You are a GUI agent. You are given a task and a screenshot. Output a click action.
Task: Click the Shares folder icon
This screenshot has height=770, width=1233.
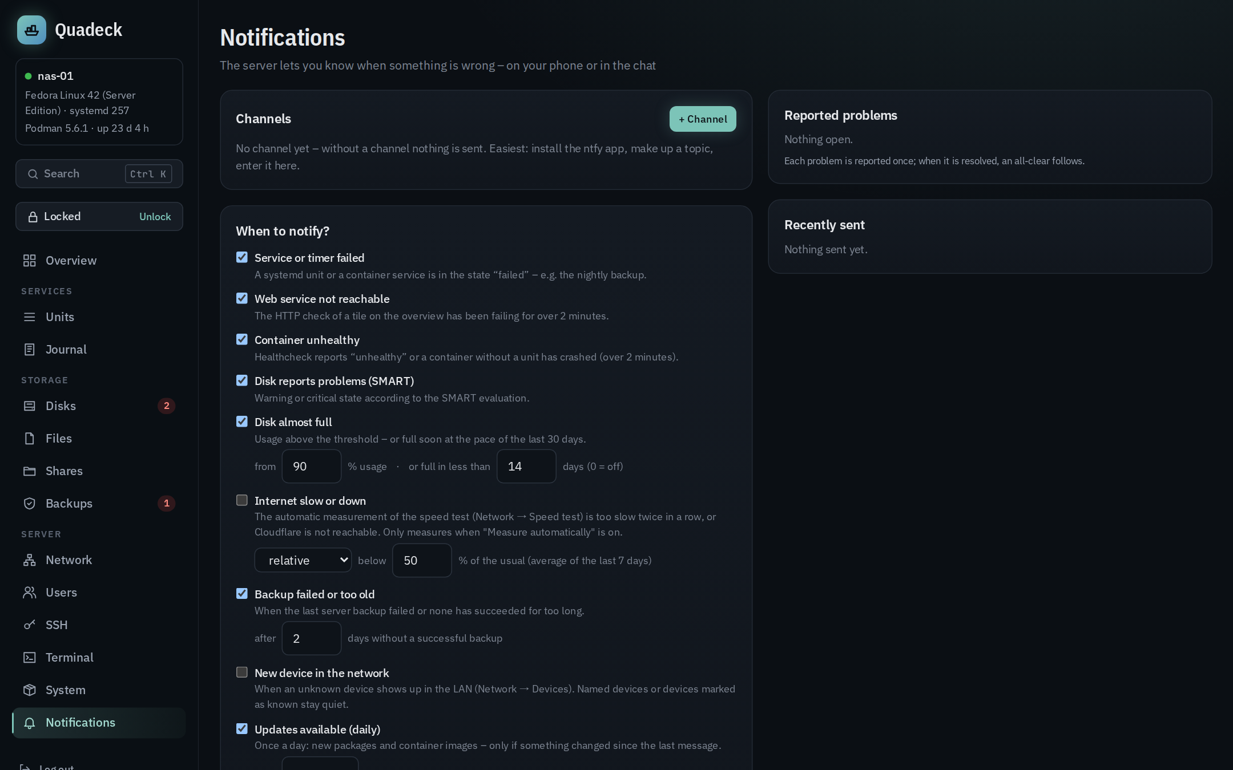pos(30,471)
